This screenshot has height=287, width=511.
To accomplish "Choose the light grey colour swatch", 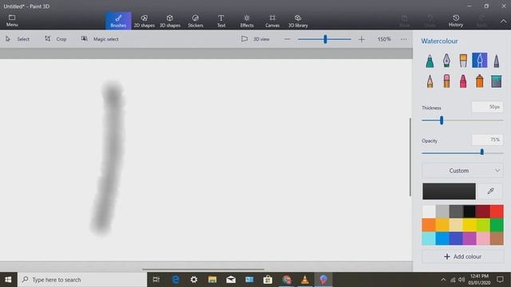I will [x=442, y=211].
